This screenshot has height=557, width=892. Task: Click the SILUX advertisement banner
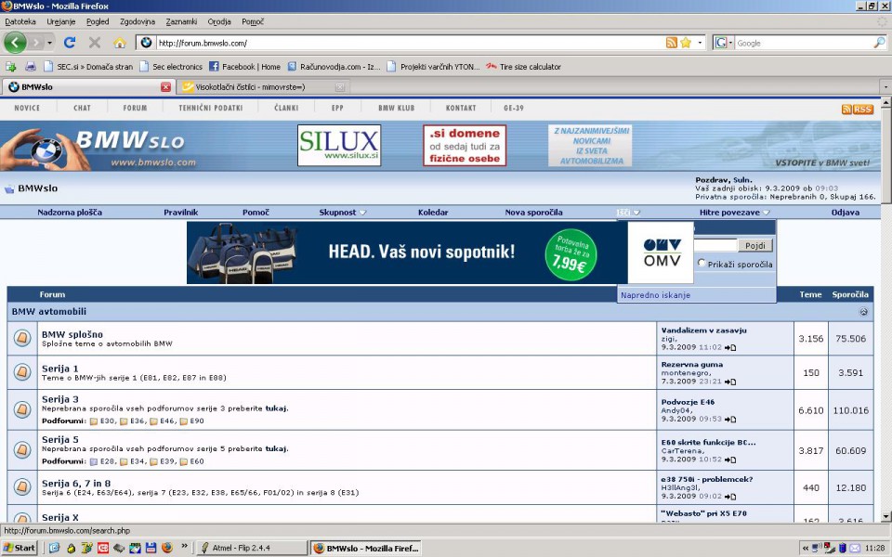339,146
